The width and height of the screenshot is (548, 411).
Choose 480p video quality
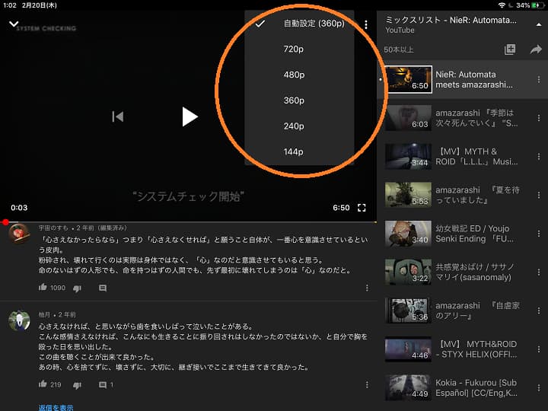point(300,75)
